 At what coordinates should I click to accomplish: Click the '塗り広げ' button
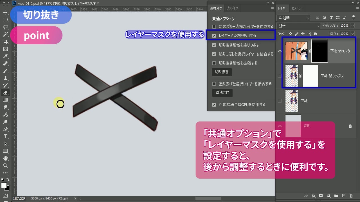click(222, 93)
